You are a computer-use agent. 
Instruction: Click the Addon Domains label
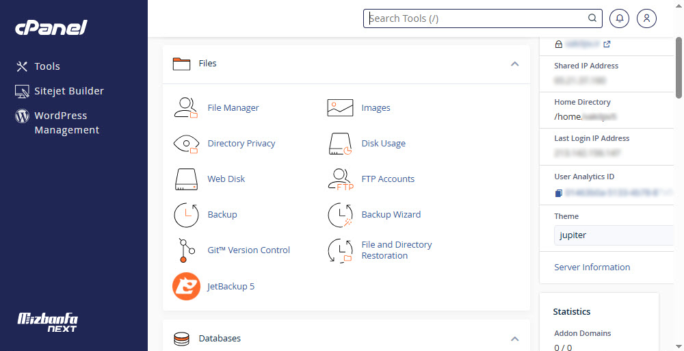582,333
